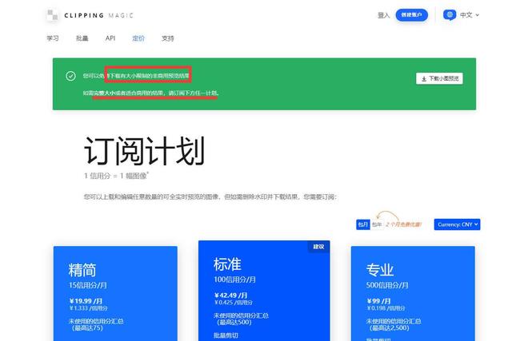Click the "建议" recommended badge on 标准 plan

coord(319,247)
